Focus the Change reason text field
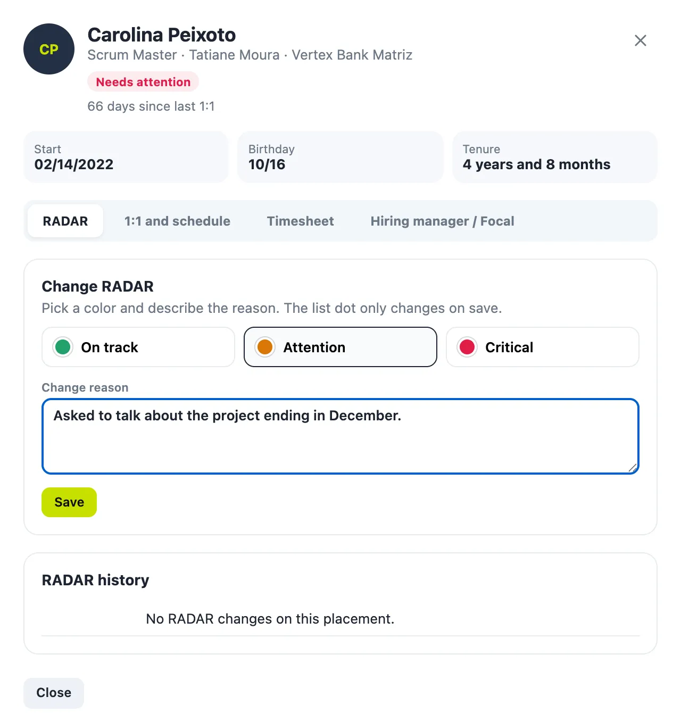 point(340,436)
